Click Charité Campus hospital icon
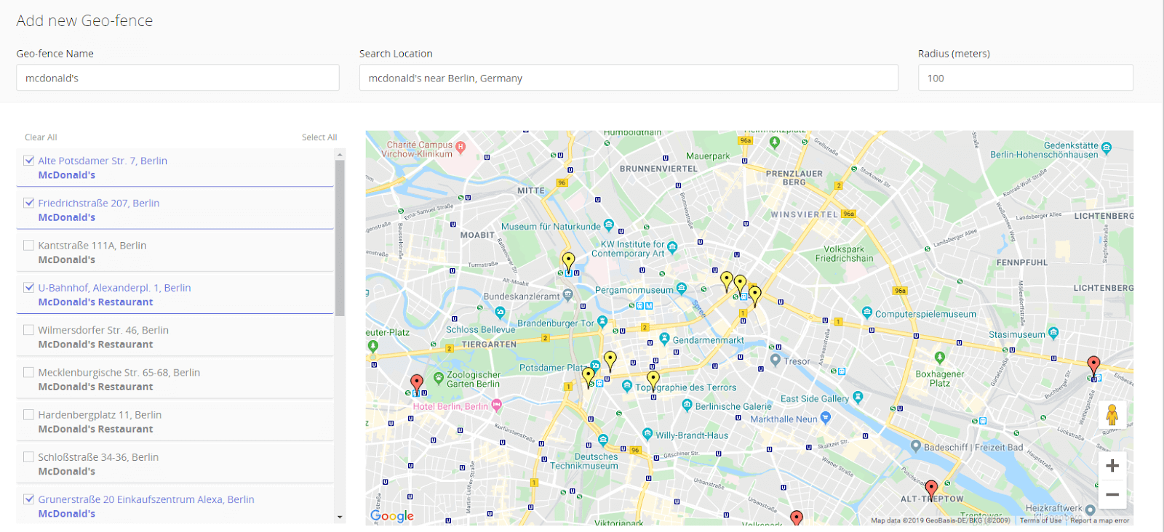This screenshot has height=532, width=1164. click(x=461, y=147)
